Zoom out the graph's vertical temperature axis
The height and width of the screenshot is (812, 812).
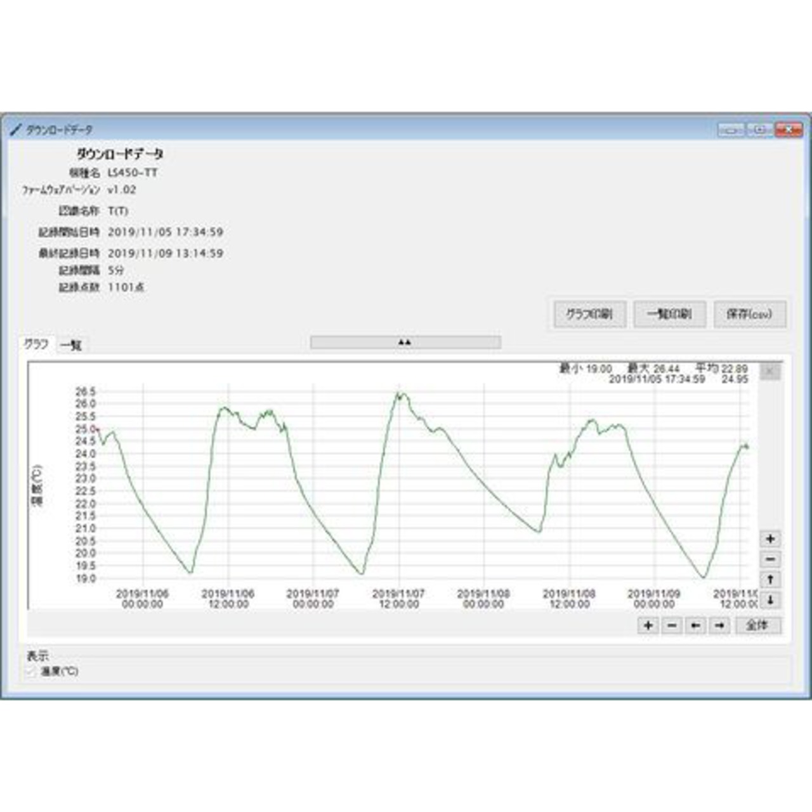[x=770, y=560]
